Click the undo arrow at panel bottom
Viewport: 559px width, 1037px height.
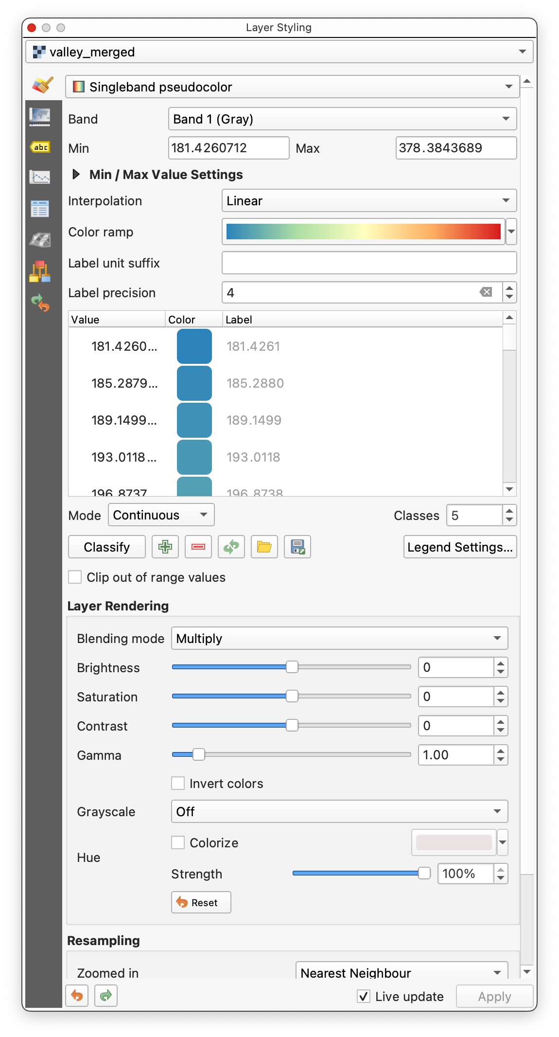click(x=77, y=996)
